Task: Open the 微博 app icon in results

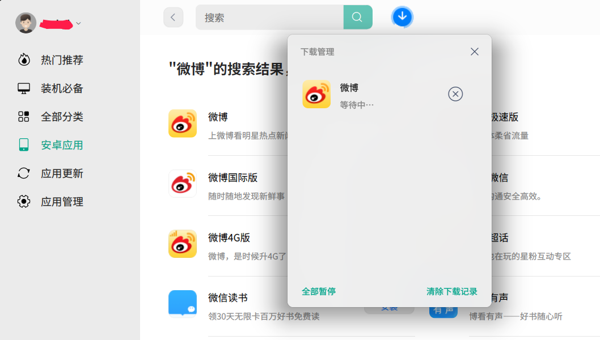Action: 183,124
